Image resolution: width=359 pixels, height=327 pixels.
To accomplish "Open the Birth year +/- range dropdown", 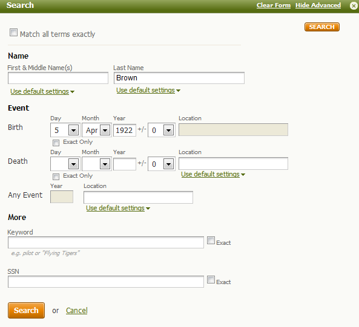I will point(162,130).
